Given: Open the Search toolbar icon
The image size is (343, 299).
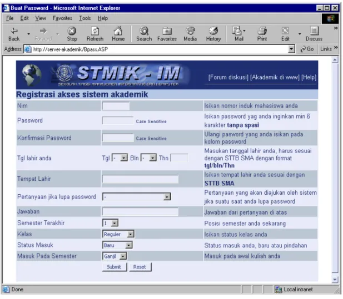Looking at the screenshot, I should point(144,31).
